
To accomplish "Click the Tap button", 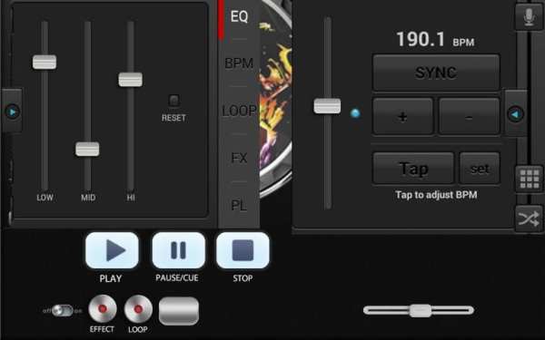I will tap(413, 169).
